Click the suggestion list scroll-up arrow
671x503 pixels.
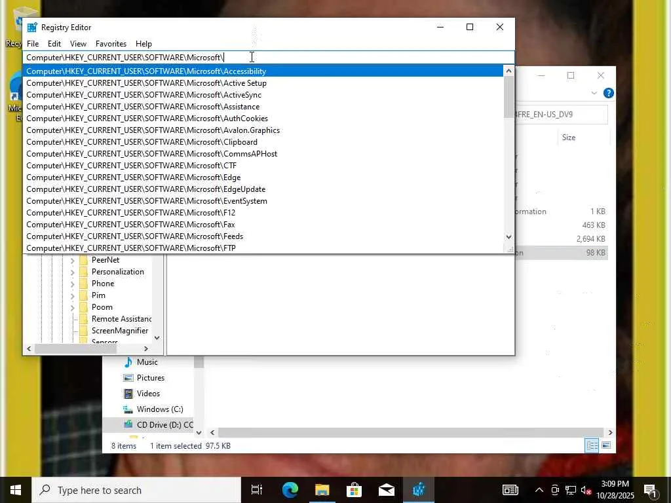point(508,71)
